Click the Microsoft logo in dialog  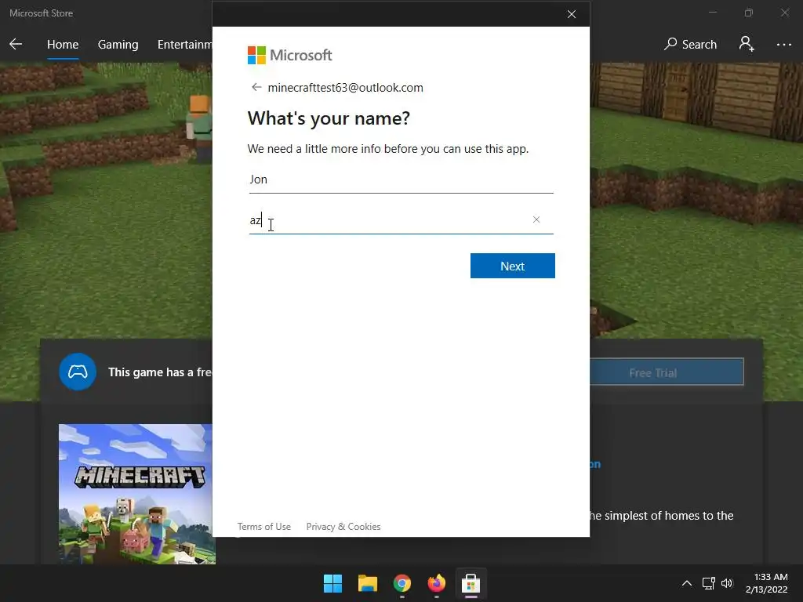click(290, 56)
